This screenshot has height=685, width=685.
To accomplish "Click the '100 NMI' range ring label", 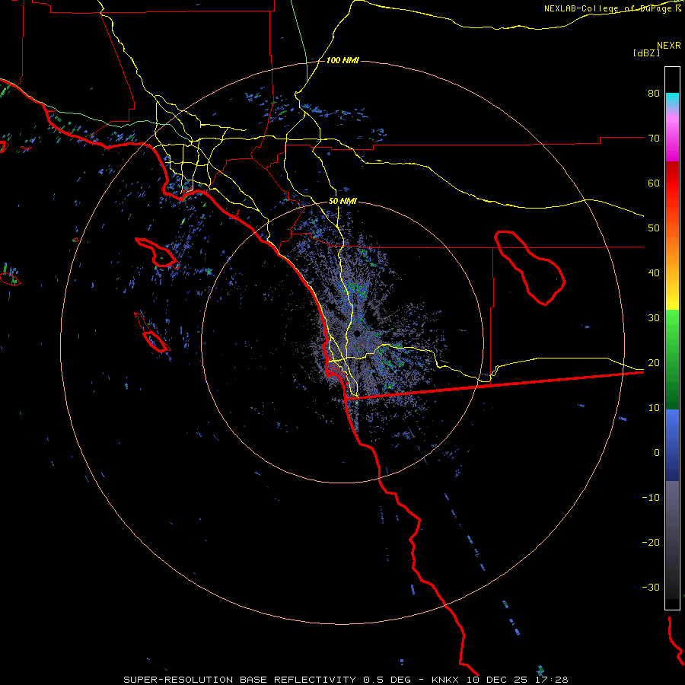I will pos(342,60).
